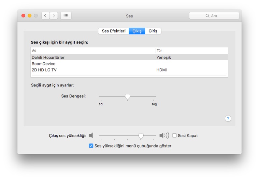This screenshot has height=179, width=259.
Task: Click the magnifier icon in search field
Action: click(x=207, y=16)
